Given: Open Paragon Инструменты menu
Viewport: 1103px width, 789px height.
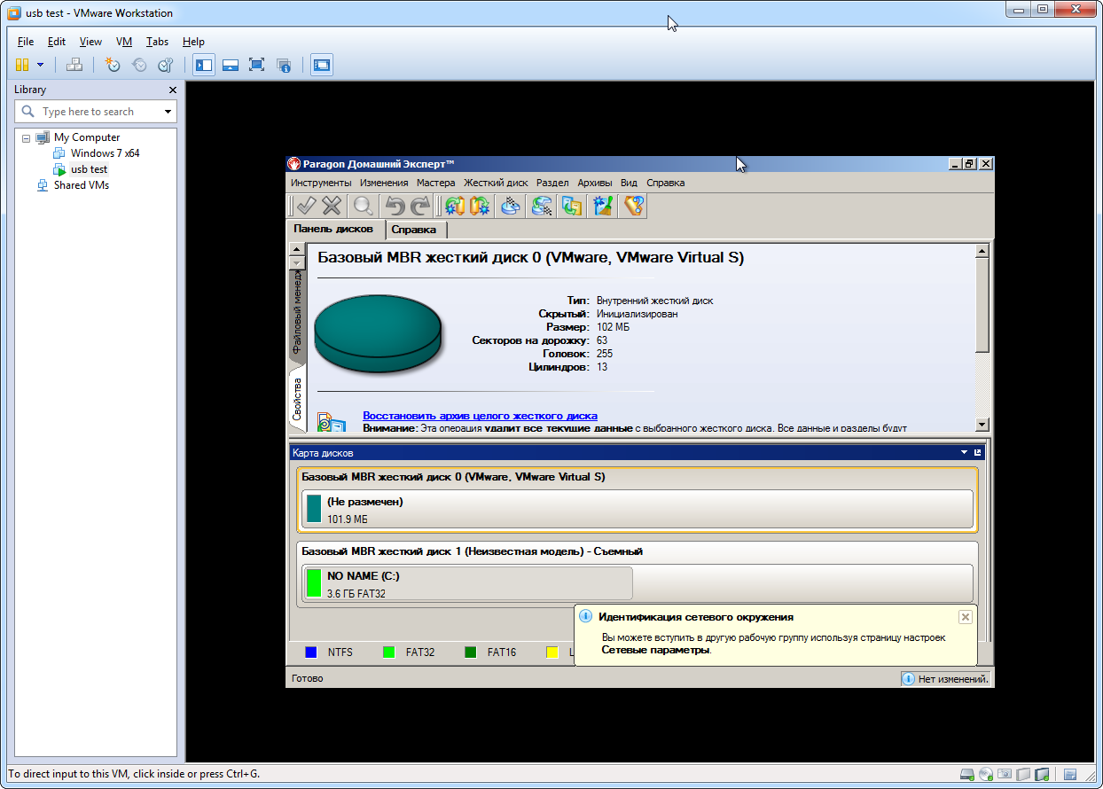Looking at the screenshot, I should click(x=321, y=183).
